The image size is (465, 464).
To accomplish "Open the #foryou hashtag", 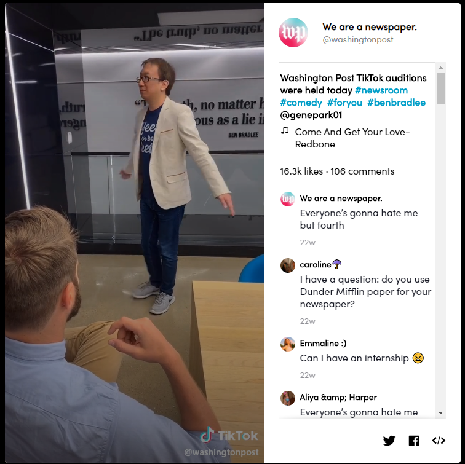I will (344, 103).
